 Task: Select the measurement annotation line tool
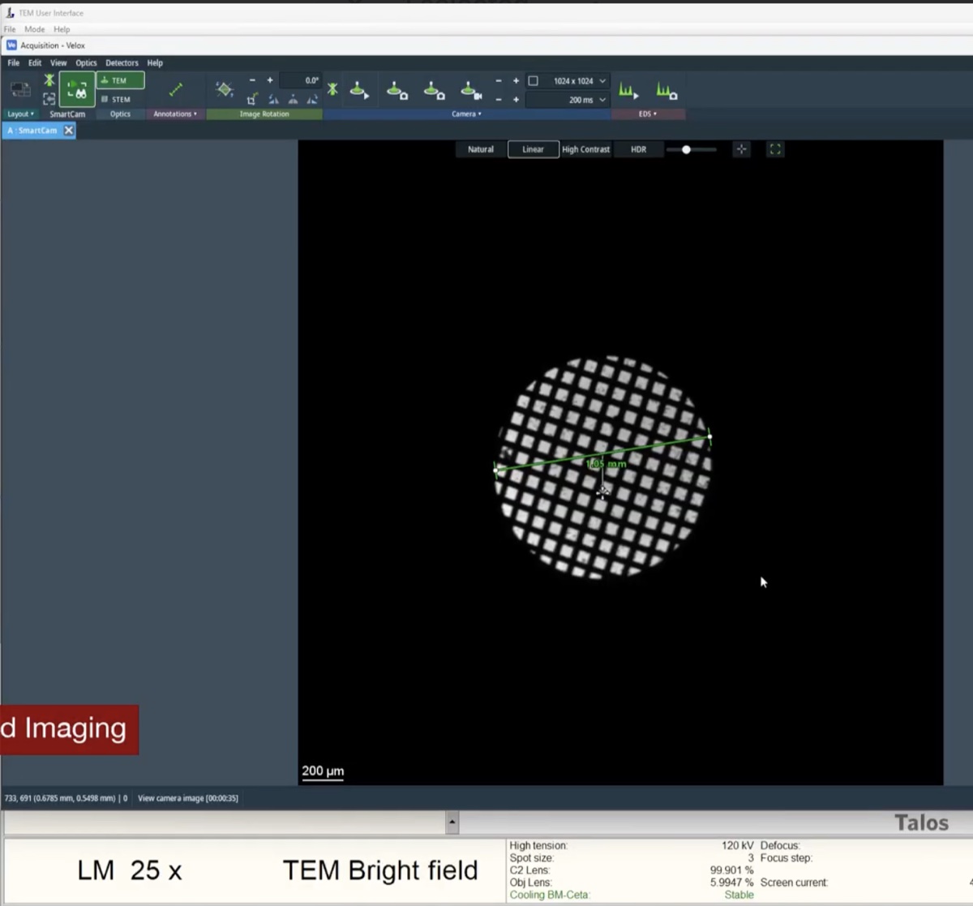click(x=175, y=89)
